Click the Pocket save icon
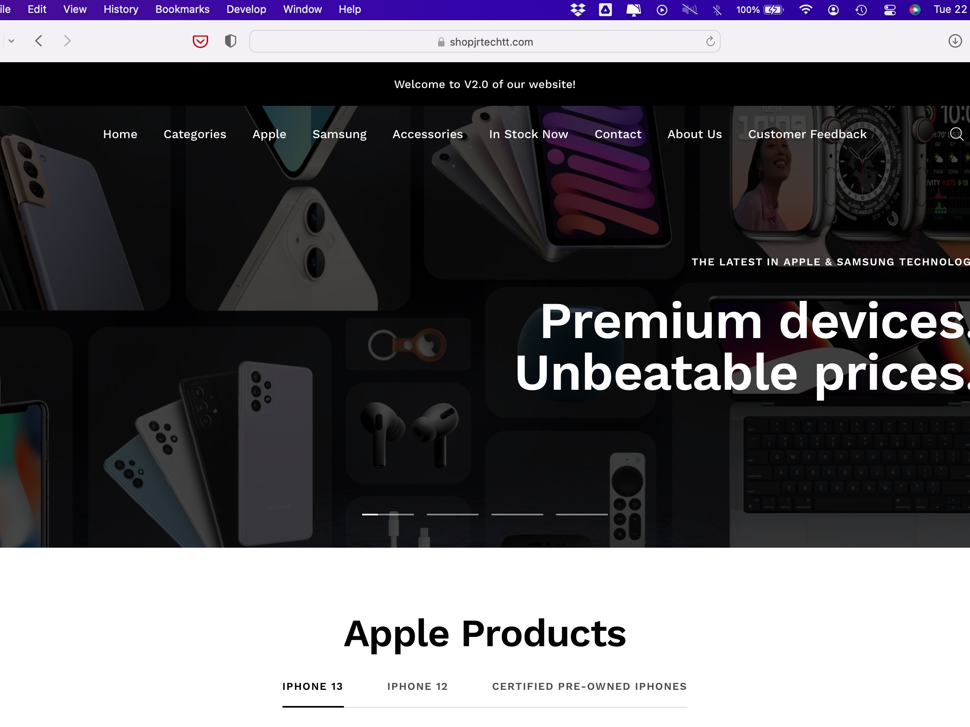 (x=200, y=42)
